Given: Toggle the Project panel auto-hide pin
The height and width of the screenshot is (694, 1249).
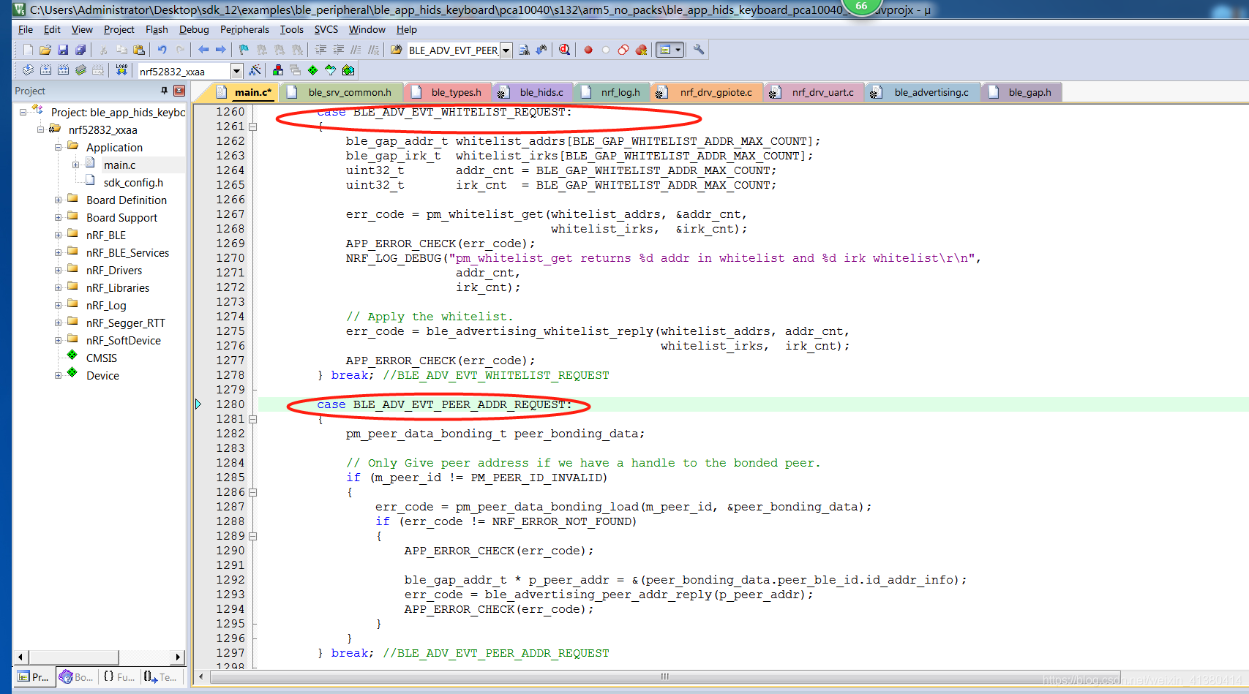Looking at the screenshot, I should (164, 91).
